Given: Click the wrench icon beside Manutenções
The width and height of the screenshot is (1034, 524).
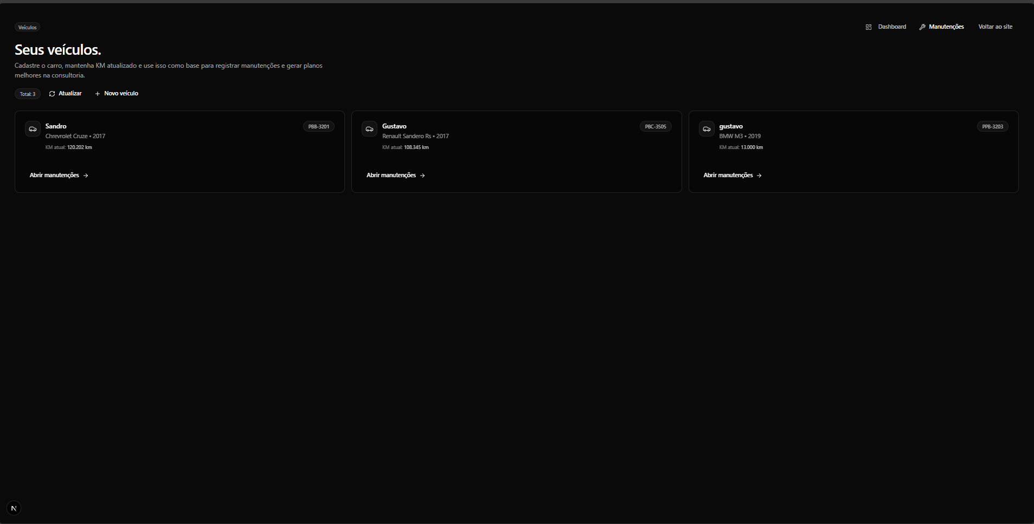Looking at the screenshot, I should [922, 27].
